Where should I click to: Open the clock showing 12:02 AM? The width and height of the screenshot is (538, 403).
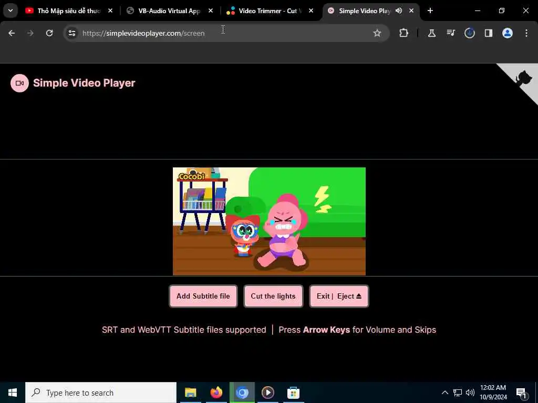click(x=493, y=393)
